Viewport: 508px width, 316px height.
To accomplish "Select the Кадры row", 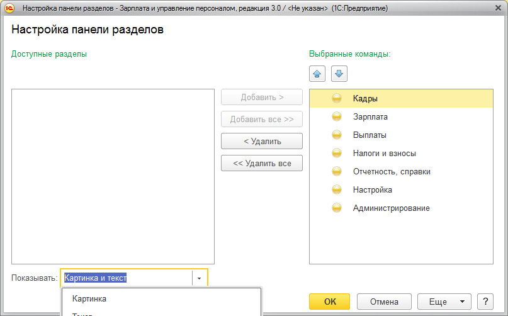I will 401,98.
